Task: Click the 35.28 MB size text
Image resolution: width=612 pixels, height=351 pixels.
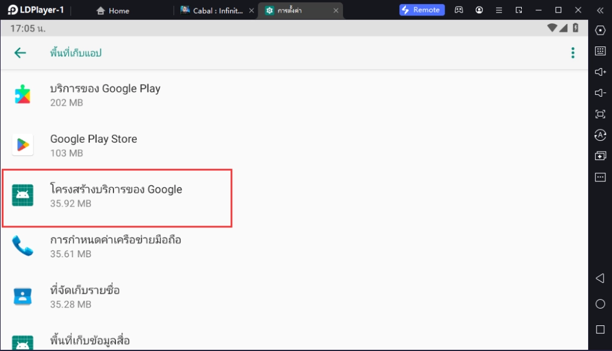Action: (71, 304)
